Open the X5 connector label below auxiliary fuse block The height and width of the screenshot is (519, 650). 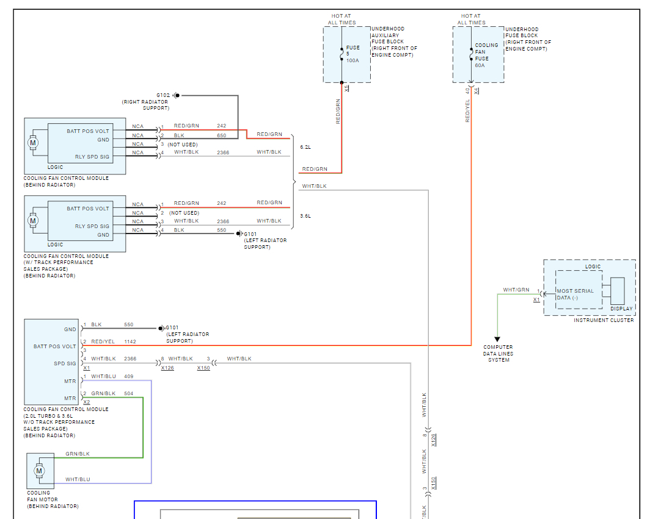pos(346,88)
